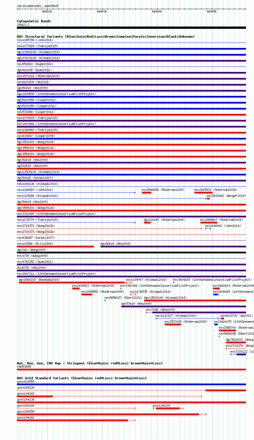254x440 pixels.
Task: Open DGV Structural Variants track title
Action: pos(106,37)
